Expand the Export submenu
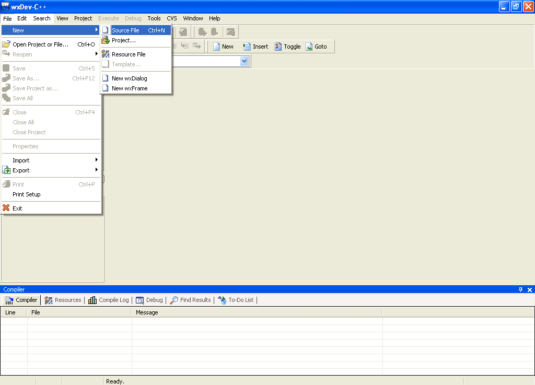Screen dimensions: 535x385 (51, 170)
